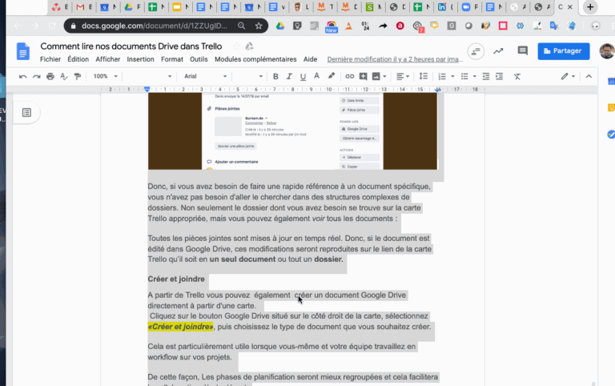This screenshot has height=386, width=615.
Task: Open the editing mode pencil dropdown
Action: tap(568, 77)
